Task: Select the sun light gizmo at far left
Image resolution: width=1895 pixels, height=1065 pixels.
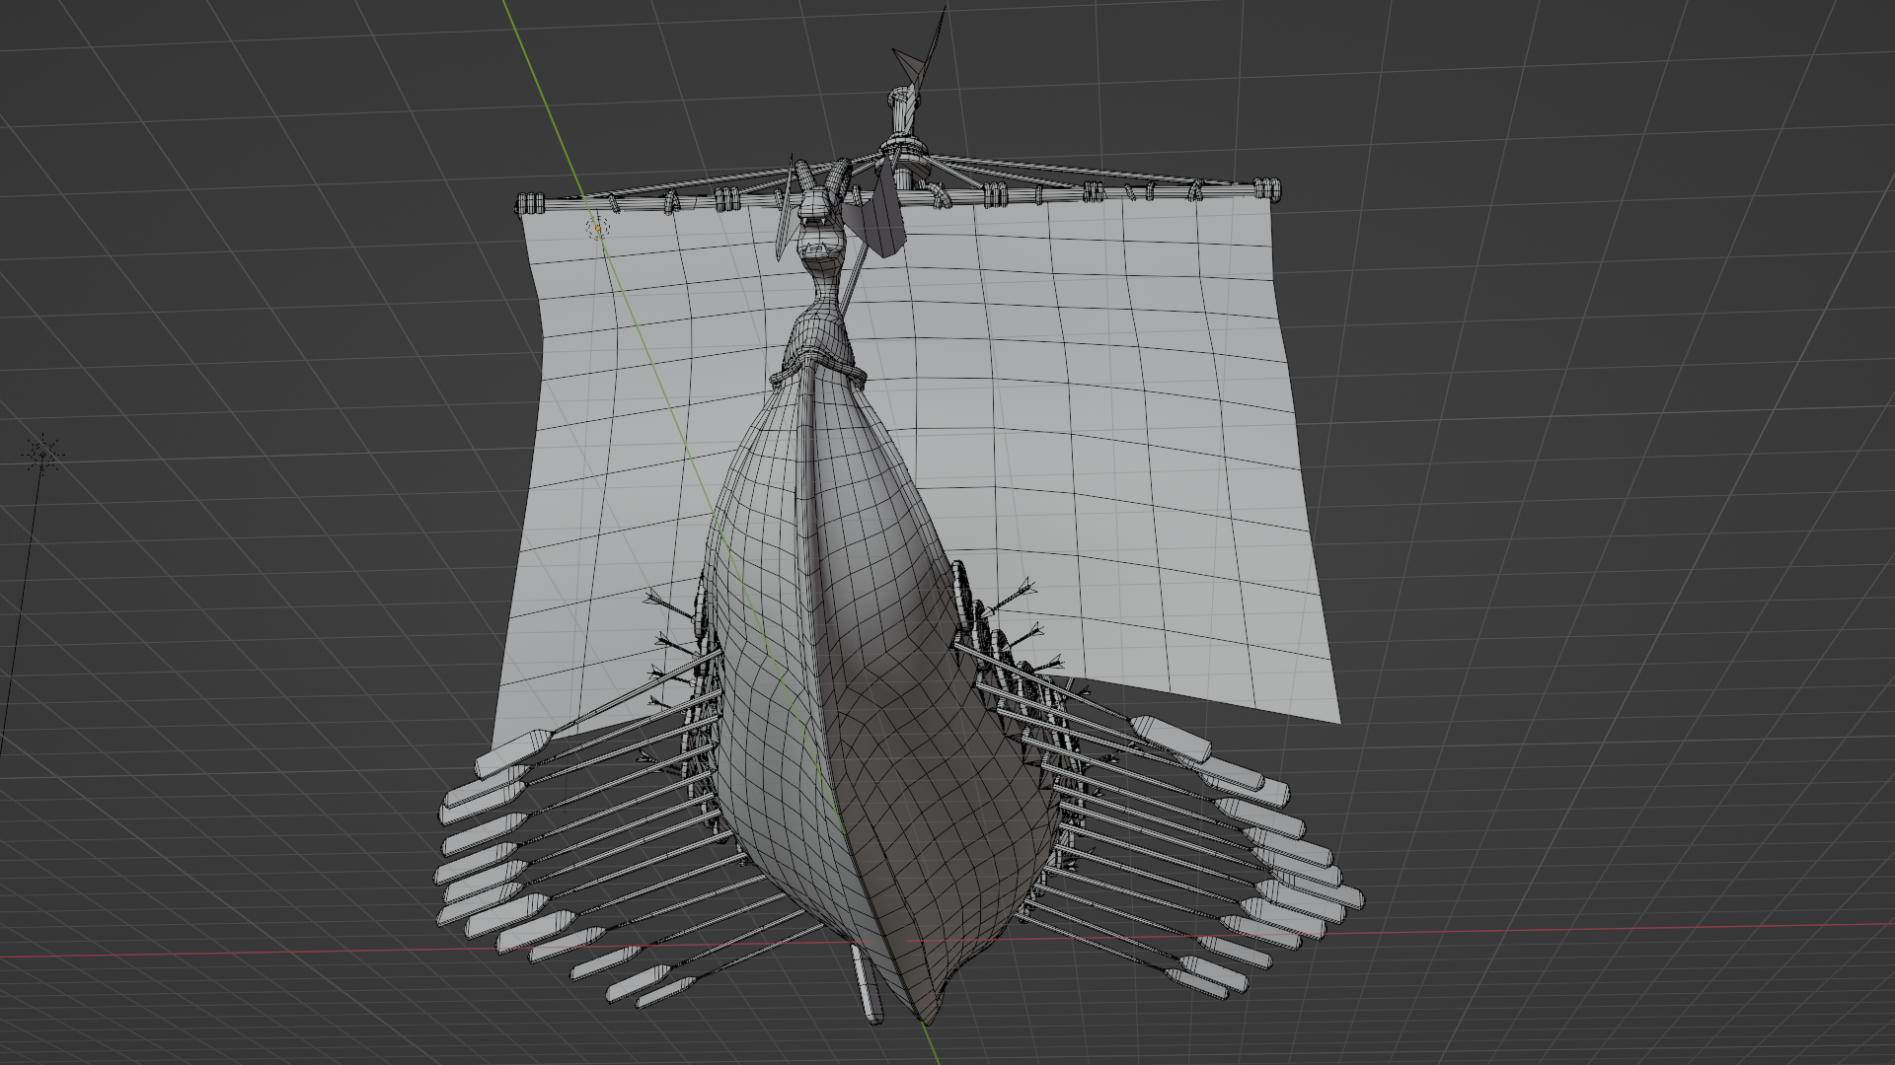Action: click(x=42, y=455)
